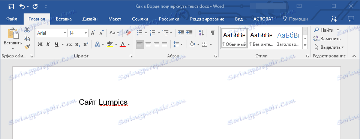Apply bulleted list formatting
This screenshot has width=360, height=139.
(x=140, y=33)
